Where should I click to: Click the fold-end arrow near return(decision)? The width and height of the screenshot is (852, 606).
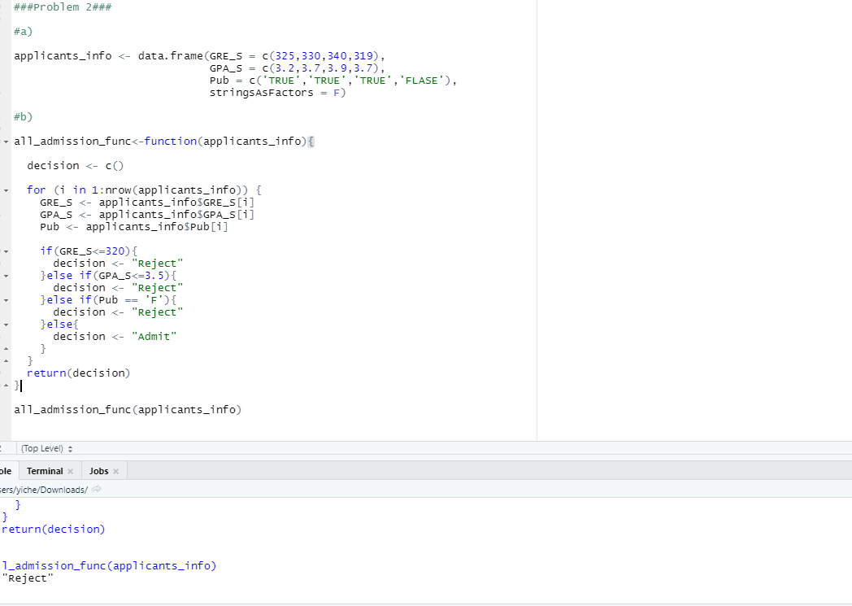pos(5,360)
